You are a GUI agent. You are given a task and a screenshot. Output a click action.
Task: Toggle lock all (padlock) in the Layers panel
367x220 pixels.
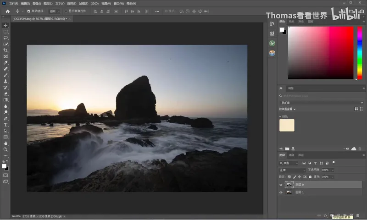tap(310, 177)
